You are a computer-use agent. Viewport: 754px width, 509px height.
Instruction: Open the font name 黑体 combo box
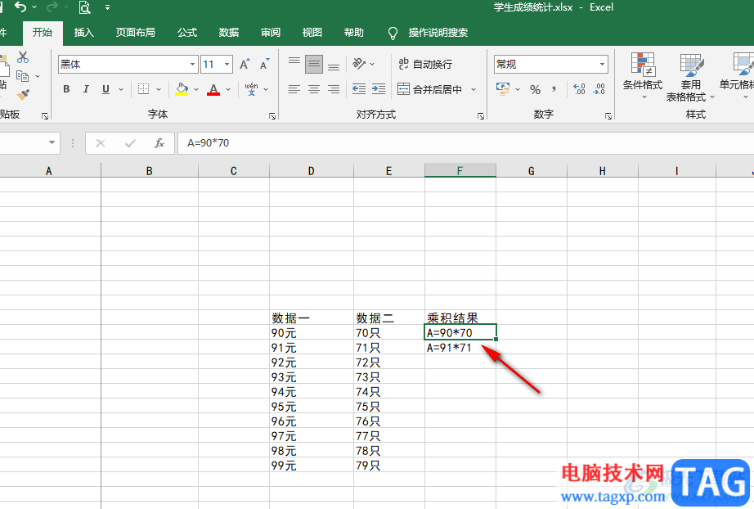pyautogui.click(x=128, y=65)
